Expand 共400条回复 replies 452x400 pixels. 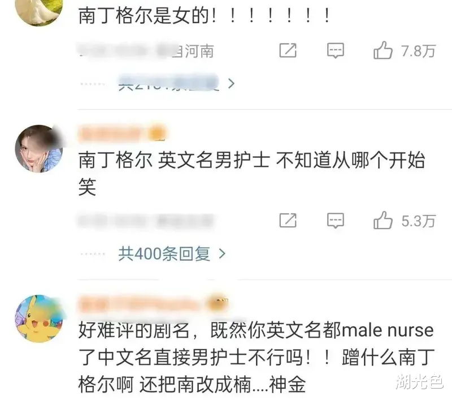coord(164,254)
